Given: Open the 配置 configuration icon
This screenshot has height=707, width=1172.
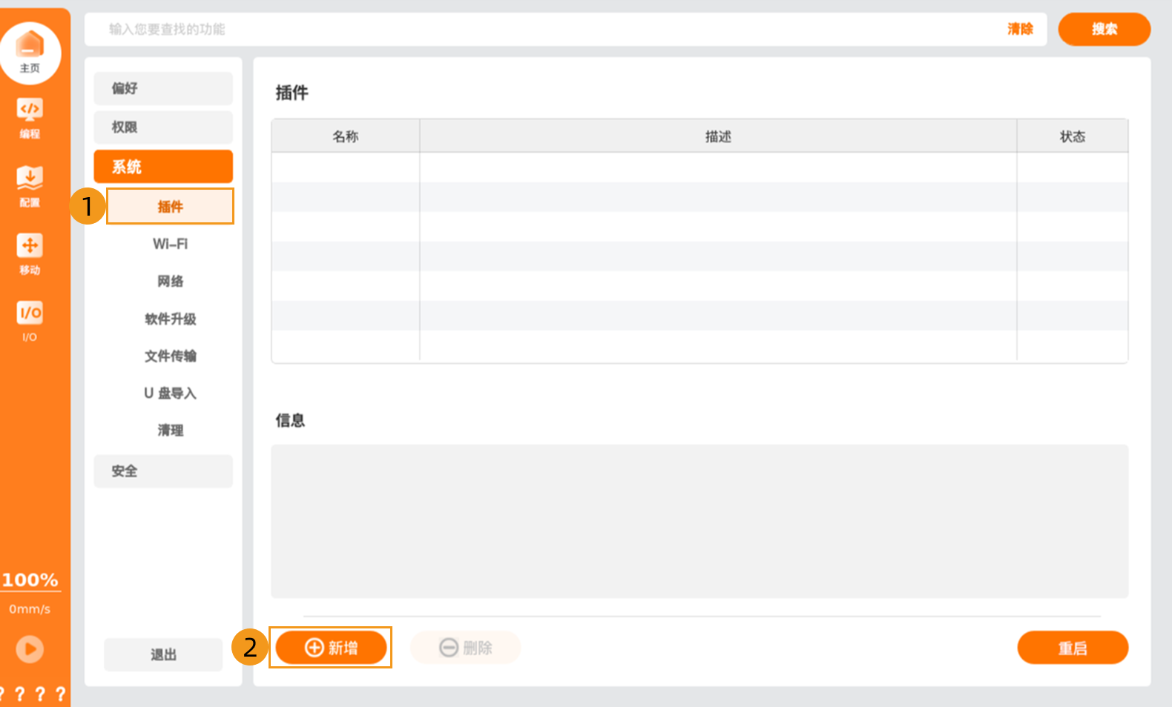Looking at the screenshot, I should click(30, 186).
